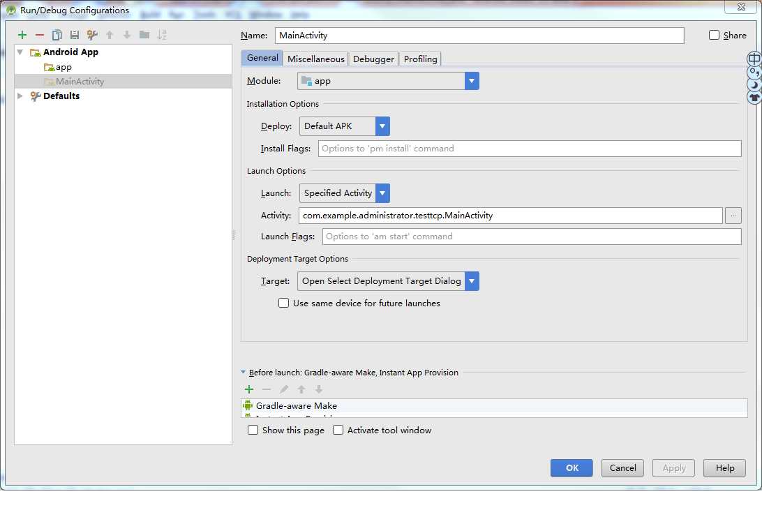Edit the before launch task with pencil
Image resolution: width=762 pixels, height=510 pixels.
(284, 389)
